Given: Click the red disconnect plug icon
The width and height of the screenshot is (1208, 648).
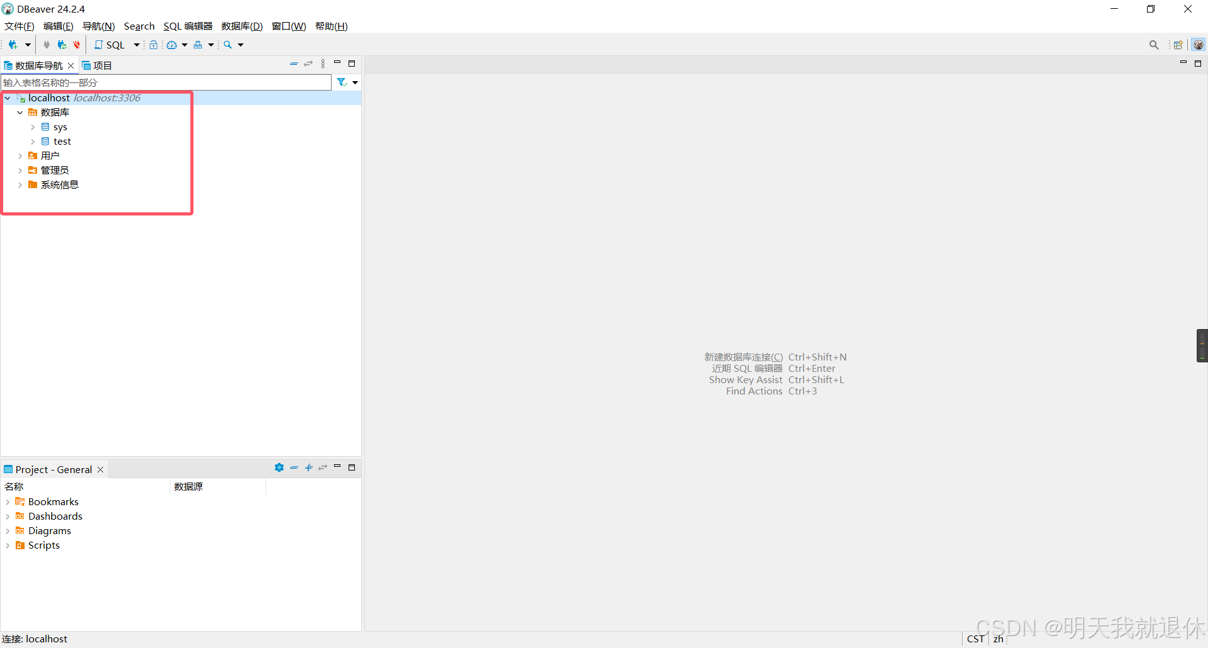Looking at the screenshot, I should (77, 45).
